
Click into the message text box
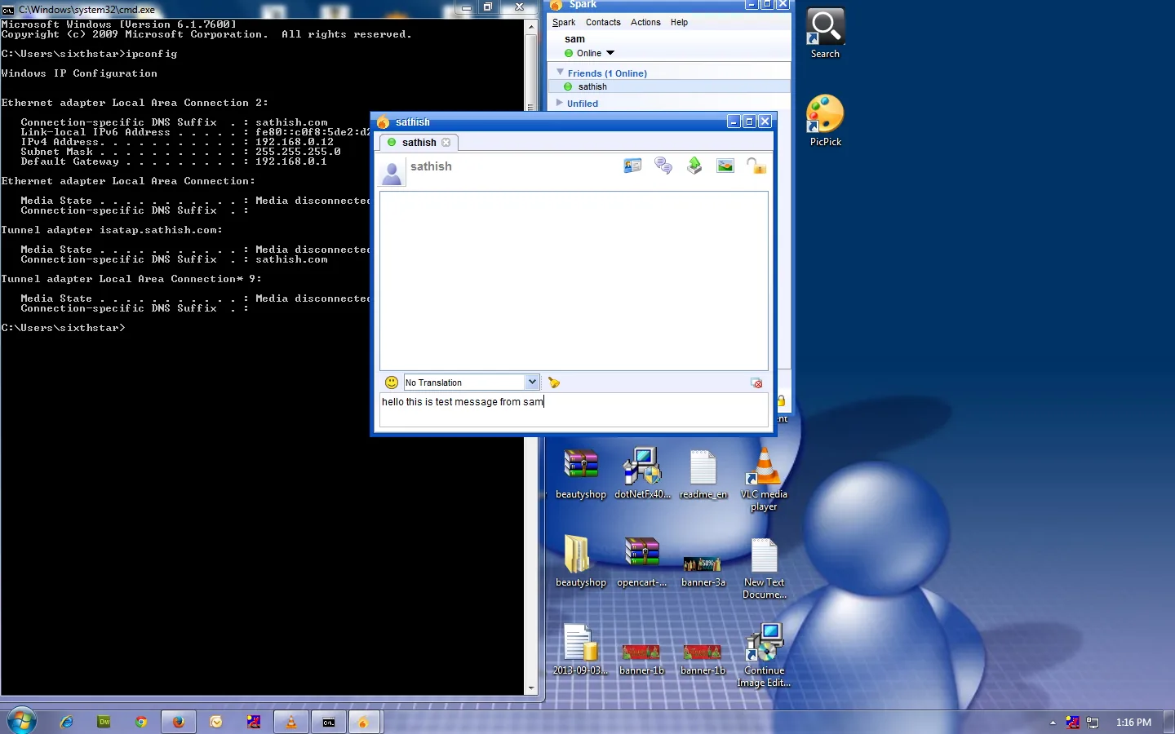574,409
